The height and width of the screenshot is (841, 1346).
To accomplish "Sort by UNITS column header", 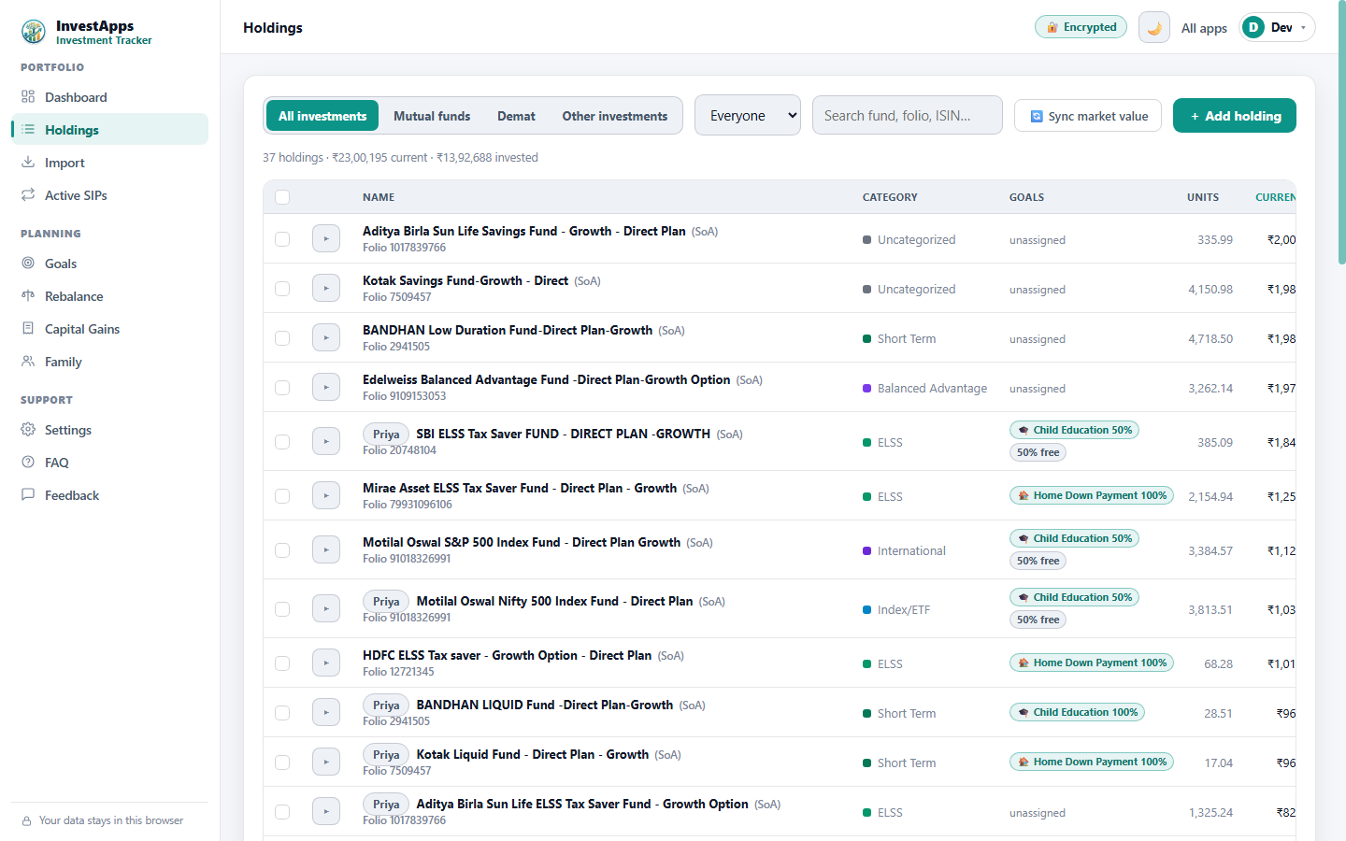I will (x=1203, y=197).
